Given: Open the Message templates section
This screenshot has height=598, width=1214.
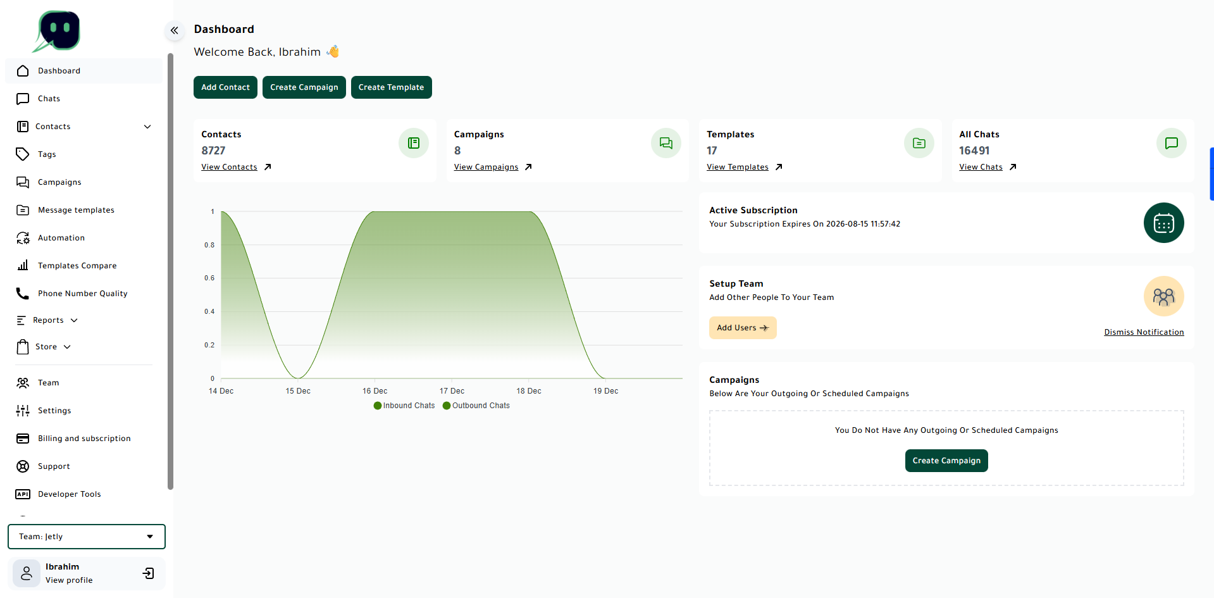Looking at the screenshot, I should tap(75, 209).
